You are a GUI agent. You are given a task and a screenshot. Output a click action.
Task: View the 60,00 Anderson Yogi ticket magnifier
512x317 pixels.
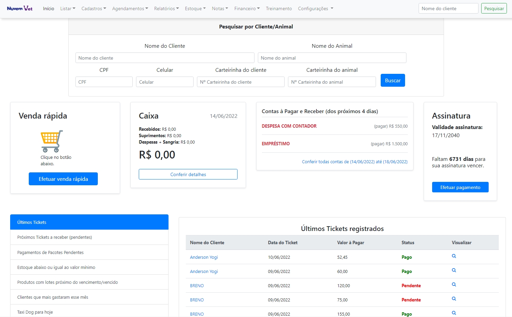[454, 270]
